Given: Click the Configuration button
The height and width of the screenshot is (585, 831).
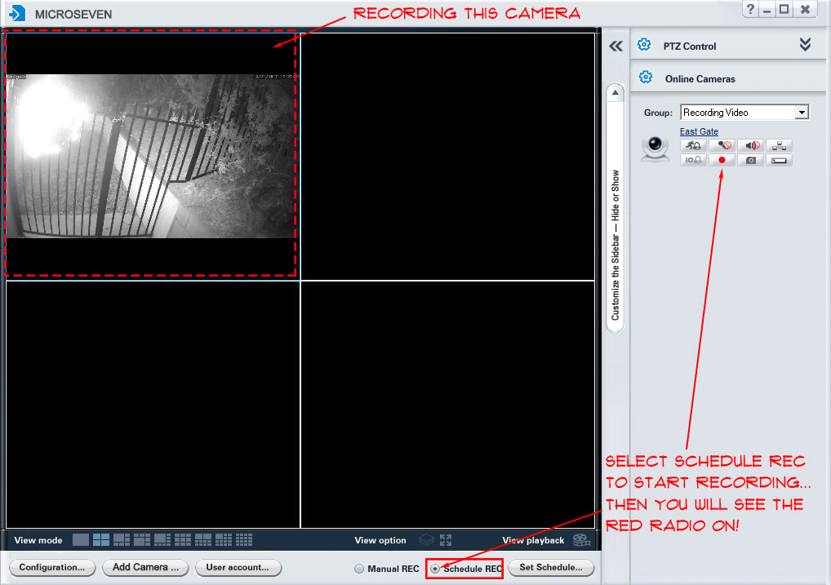Looking at the screenshot, I should [x=51, y=567].
